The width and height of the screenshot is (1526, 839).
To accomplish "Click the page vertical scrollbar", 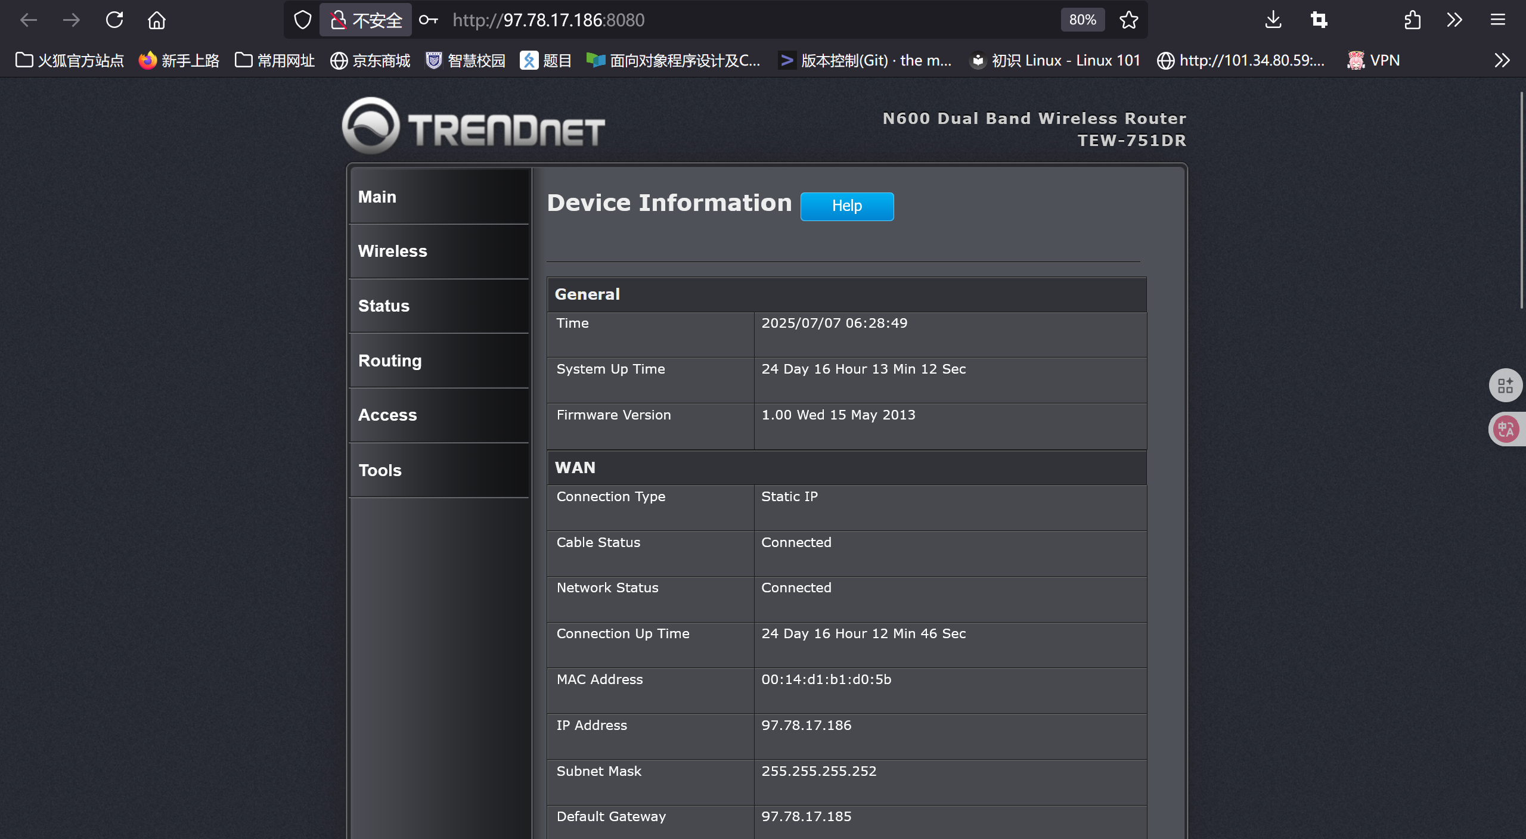I will point(1521,200).
